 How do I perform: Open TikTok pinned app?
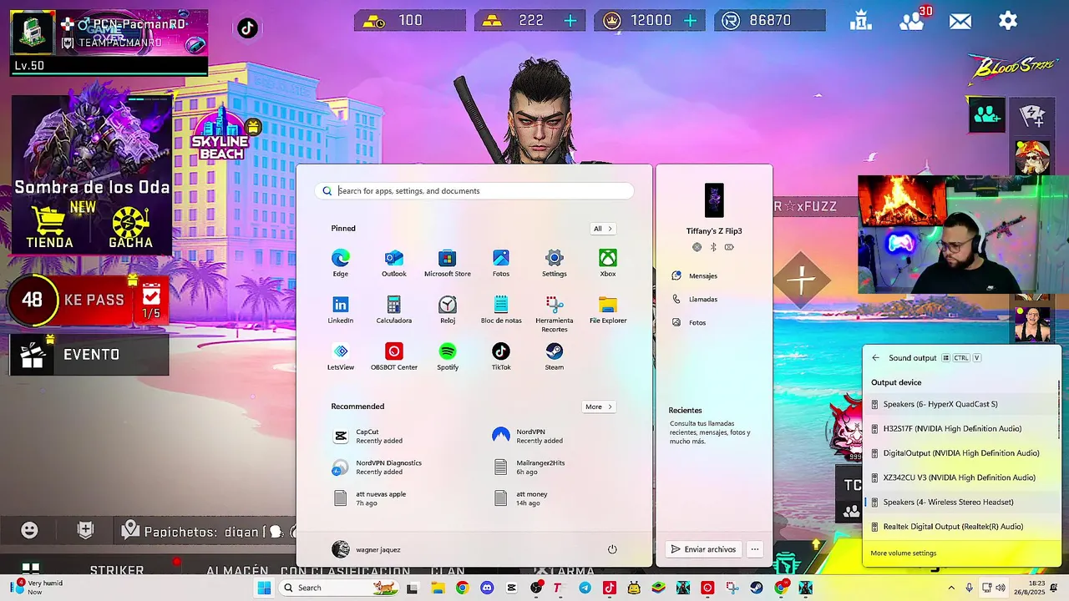[500, 356]
